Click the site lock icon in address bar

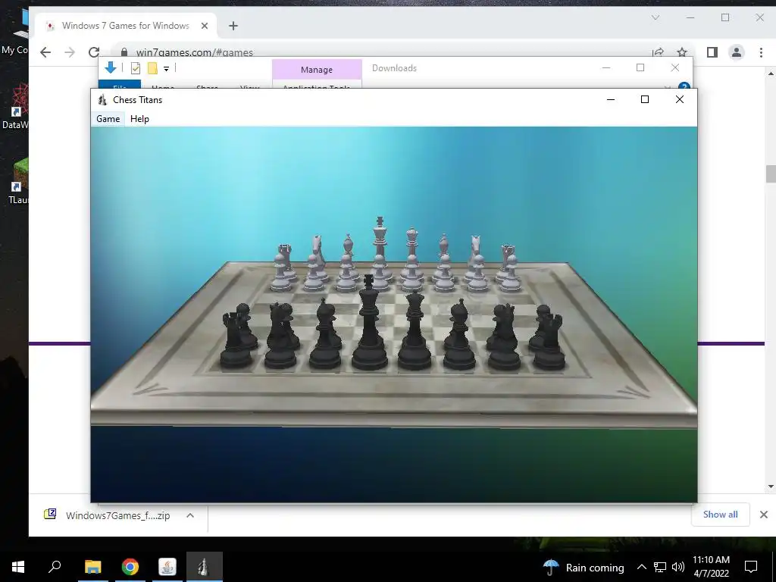[124, 52]
